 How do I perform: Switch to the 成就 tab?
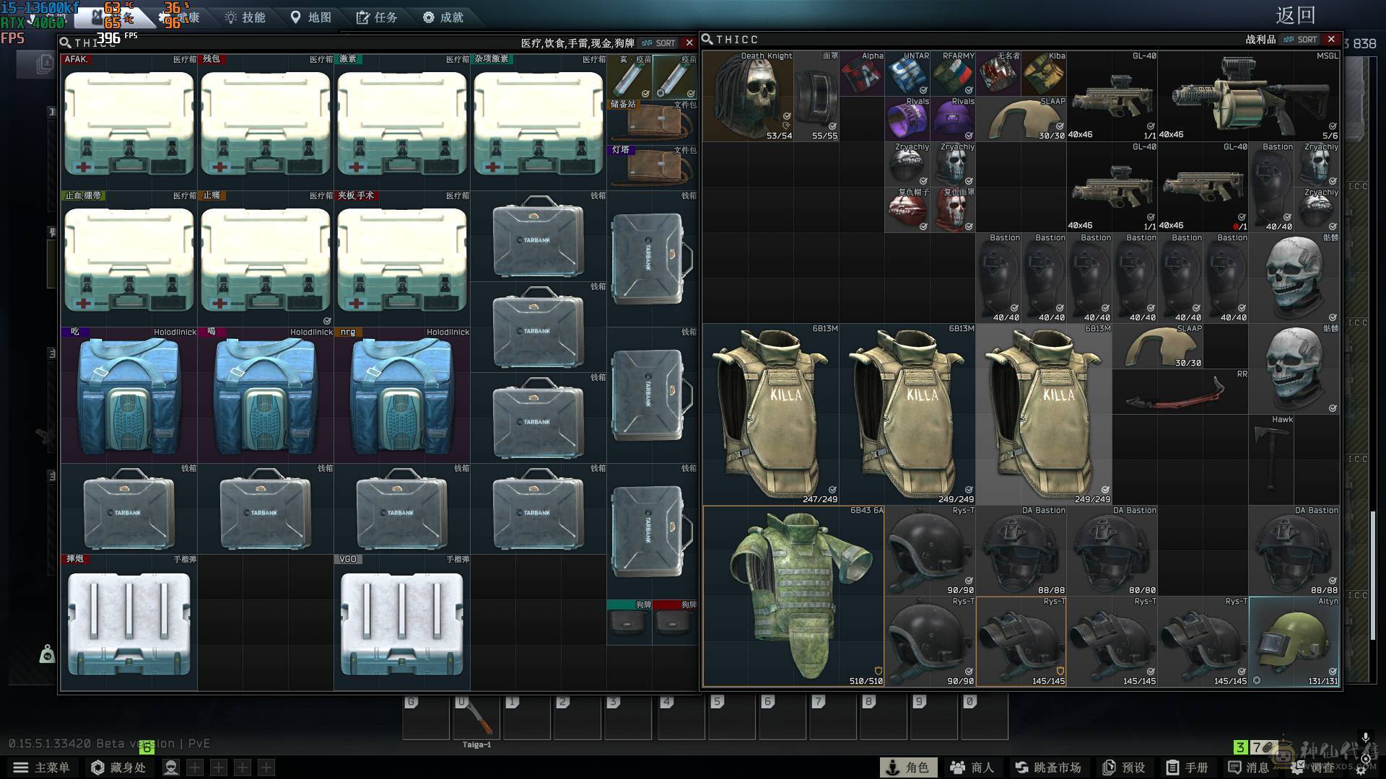443,17
